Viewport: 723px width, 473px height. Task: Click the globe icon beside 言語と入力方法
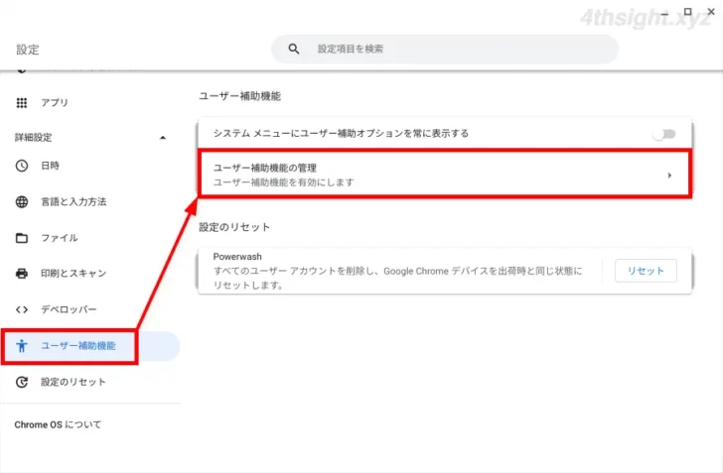click(22, 201)
